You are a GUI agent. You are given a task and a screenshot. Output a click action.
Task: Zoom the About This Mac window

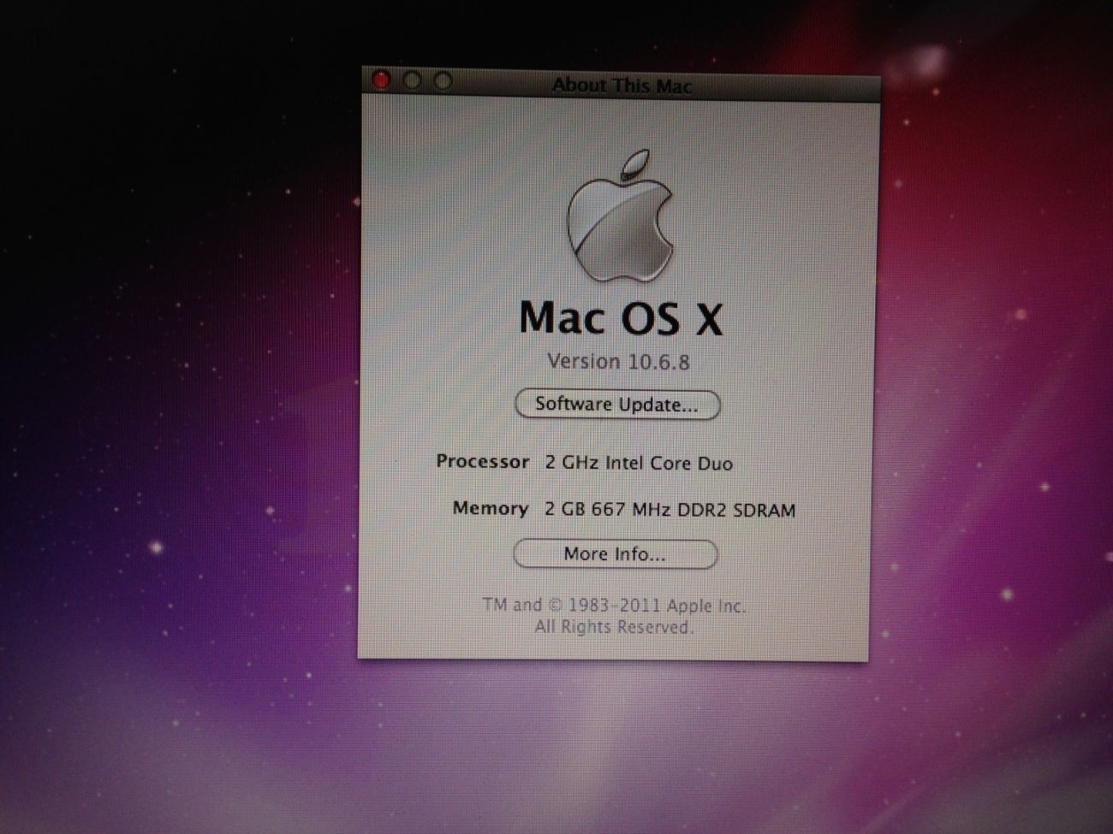coord(443,81)
